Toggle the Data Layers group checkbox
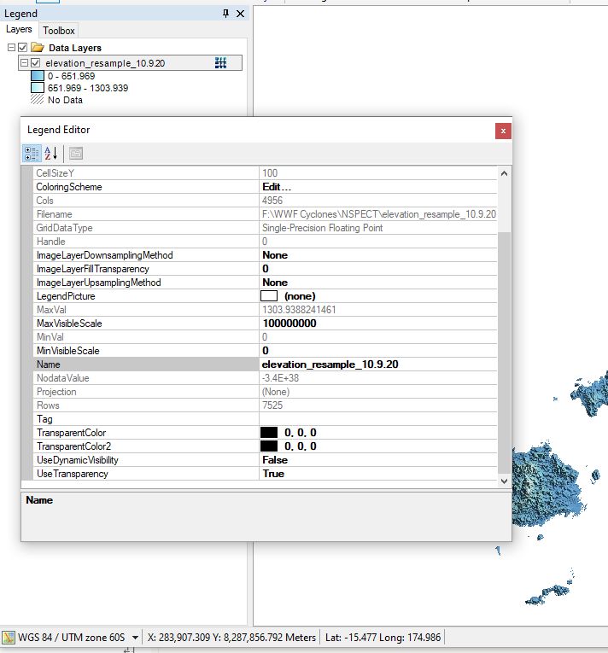This screenshot has height=653, width=608. tap(23, 48)
